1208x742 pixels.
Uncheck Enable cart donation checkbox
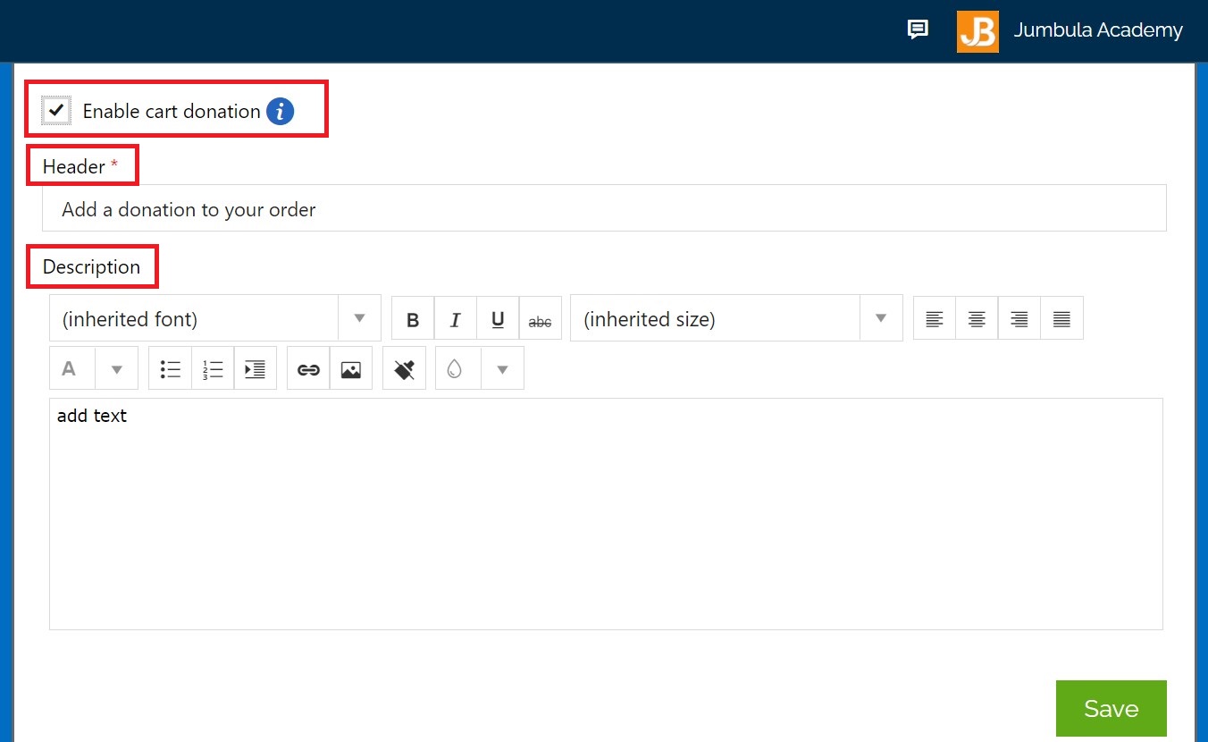point(56,111)
